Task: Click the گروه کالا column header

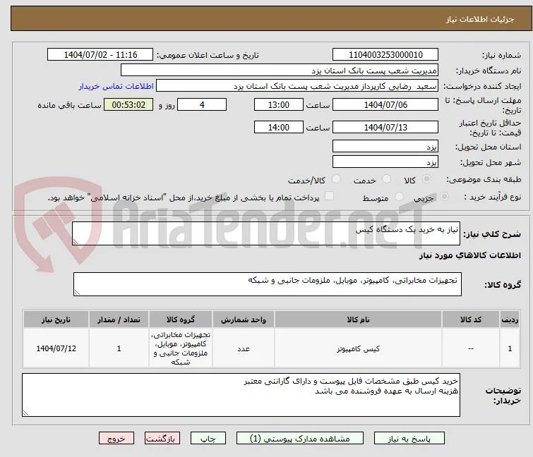Action: coord(181,319)
